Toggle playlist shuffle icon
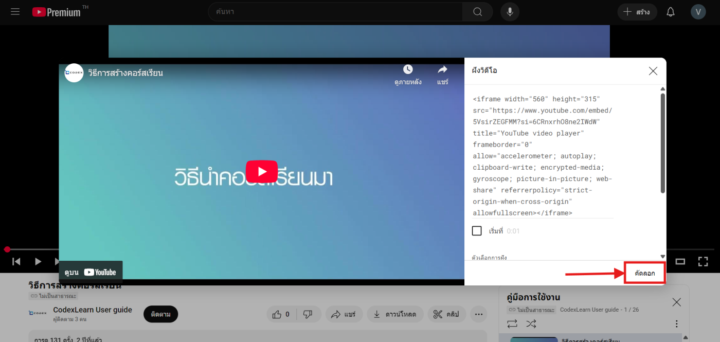This screenshot has height=342, width=720. pos(531,323)
